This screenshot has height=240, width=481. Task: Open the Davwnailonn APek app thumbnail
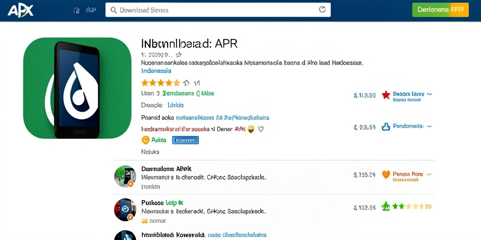125,176
